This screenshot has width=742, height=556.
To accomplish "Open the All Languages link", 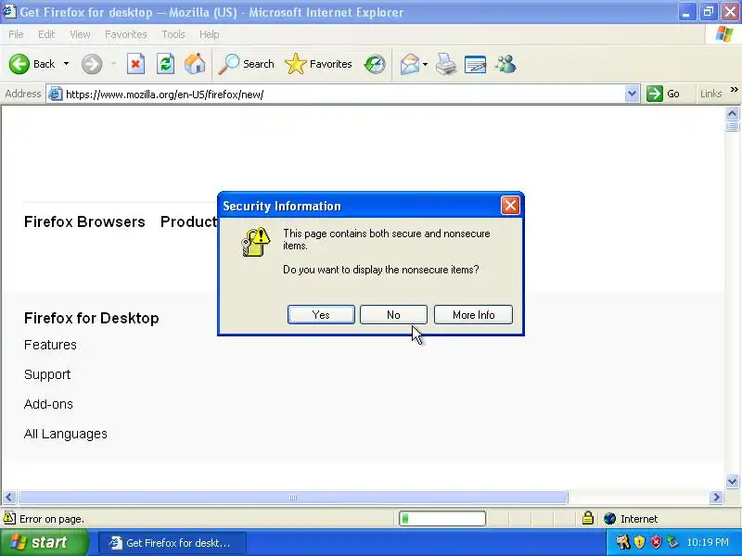I will pyautogui.click(x=65, y=434).
